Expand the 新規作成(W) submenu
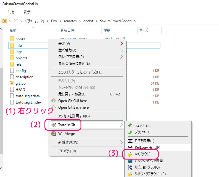Image resolution: width=219 pixels, height=177 pixels. pyautogui.click(x=121, y=142)
